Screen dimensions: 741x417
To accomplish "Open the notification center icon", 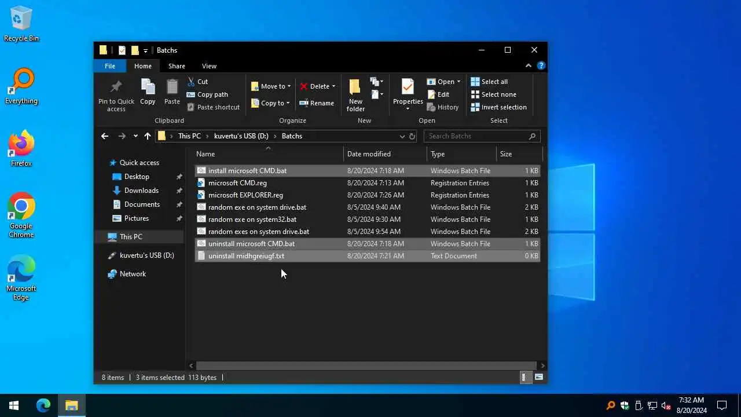I will 722,405.
